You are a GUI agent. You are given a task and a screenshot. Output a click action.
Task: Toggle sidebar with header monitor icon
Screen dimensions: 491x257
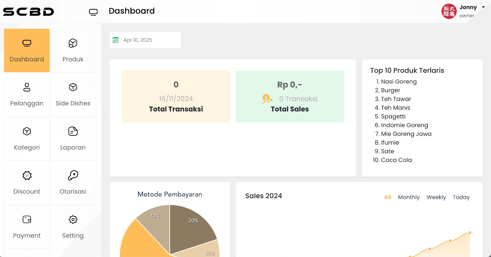click(93, 12)
